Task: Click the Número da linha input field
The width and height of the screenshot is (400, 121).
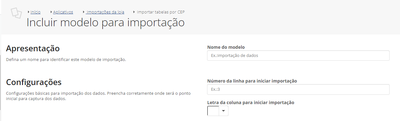Action: (x=298, y=89)
